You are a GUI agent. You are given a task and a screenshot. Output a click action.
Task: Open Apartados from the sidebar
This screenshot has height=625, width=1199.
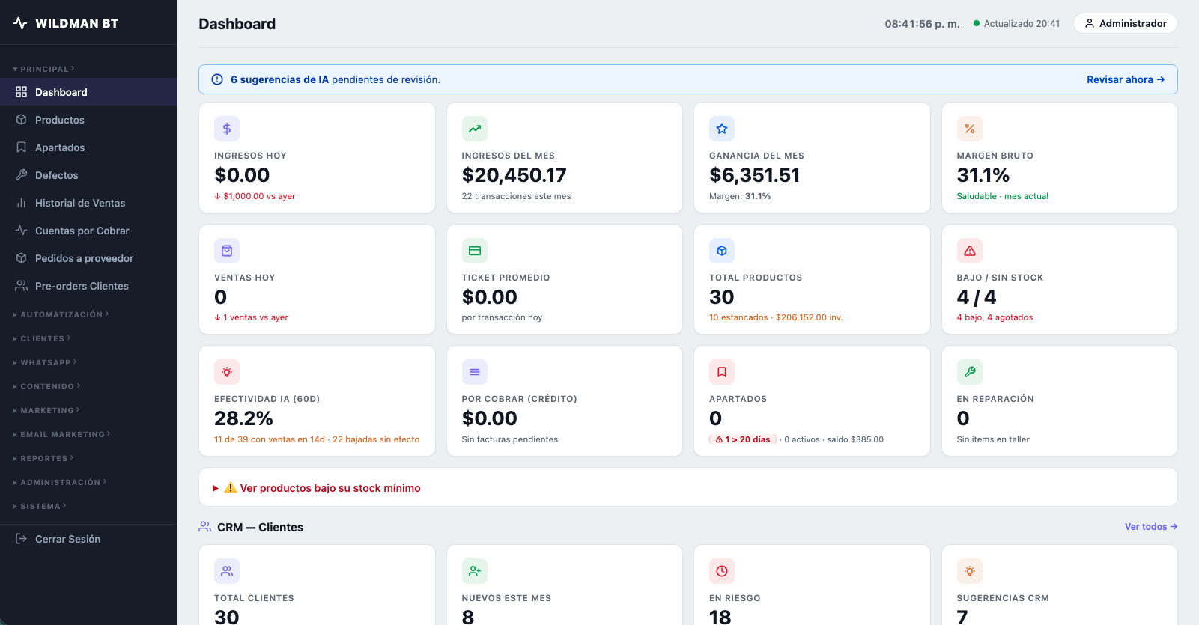tap(88, 147)
